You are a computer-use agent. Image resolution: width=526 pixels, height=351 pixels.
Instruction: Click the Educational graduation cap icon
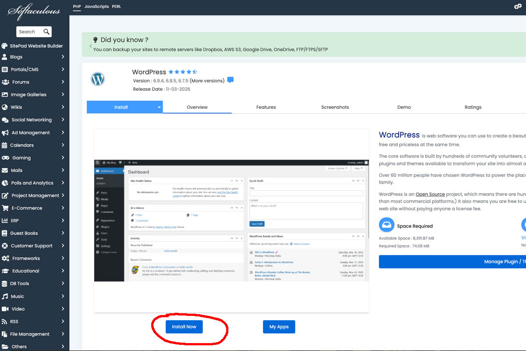coord(6,271)
